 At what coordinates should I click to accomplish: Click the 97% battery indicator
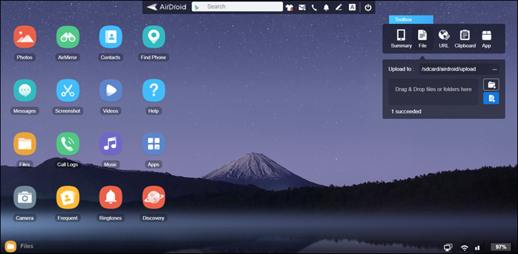click(x=501, y=247)
